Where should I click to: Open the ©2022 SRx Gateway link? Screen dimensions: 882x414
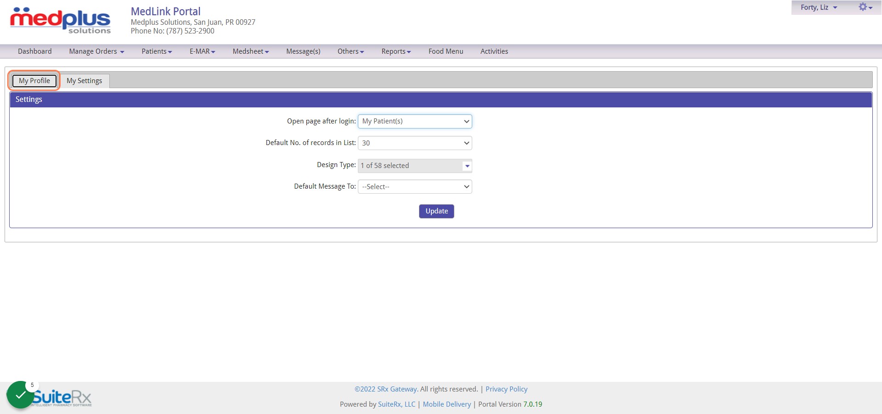(x=386, y=389)
